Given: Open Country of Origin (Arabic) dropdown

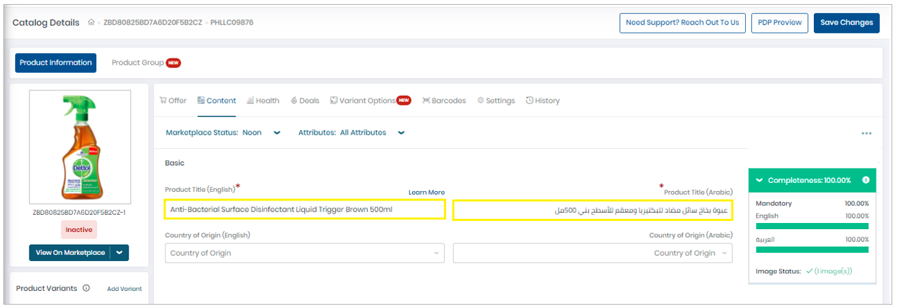Looking at the screenshot, I should click(x=593, y=253).
